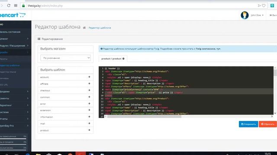Expand the Система sidebar menu
The image size is (277, 155).
pyautogui.click(x=16, y=112)
